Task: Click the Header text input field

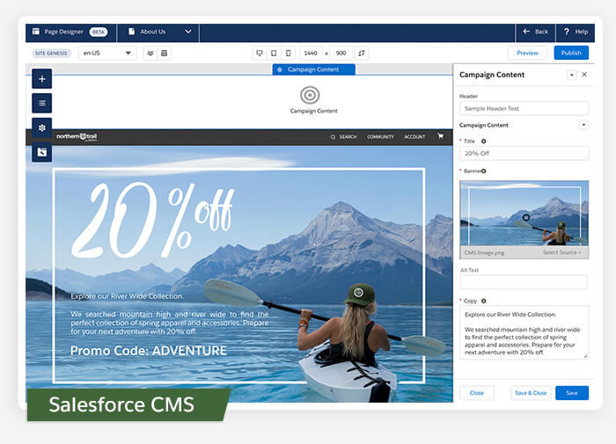Action: [x=524, y=108]
